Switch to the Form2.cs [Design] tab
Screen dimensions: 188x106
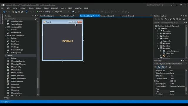(107, 16)
